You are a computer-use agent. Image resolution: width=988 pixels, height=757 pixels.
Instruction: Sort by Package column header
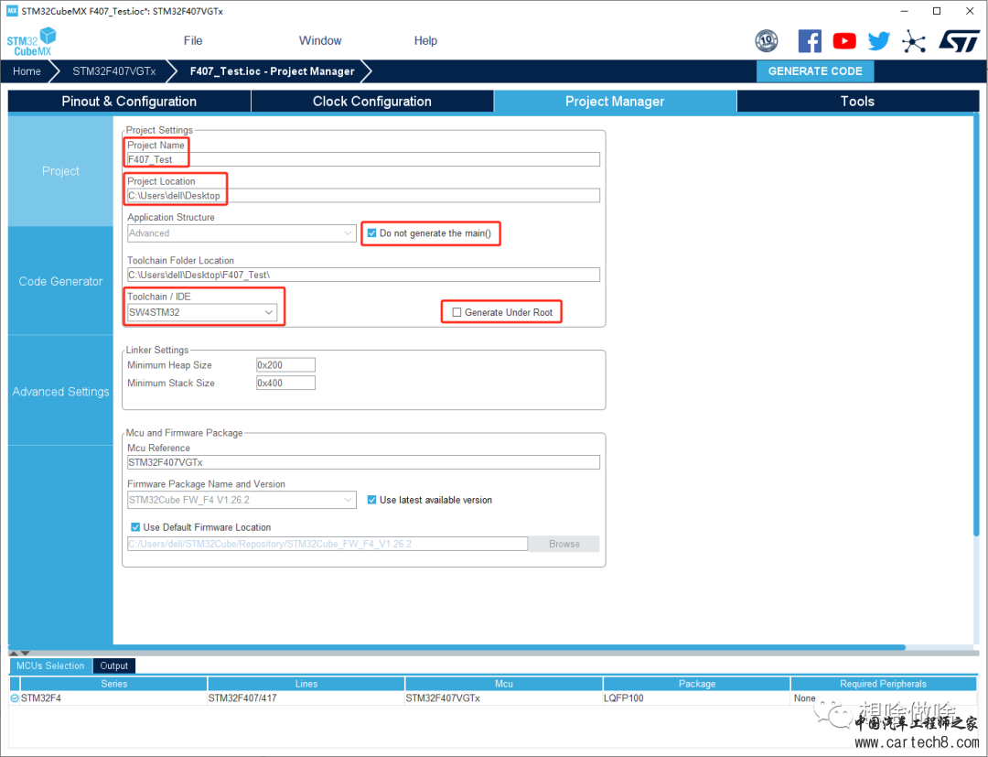(x=697, y=683)
